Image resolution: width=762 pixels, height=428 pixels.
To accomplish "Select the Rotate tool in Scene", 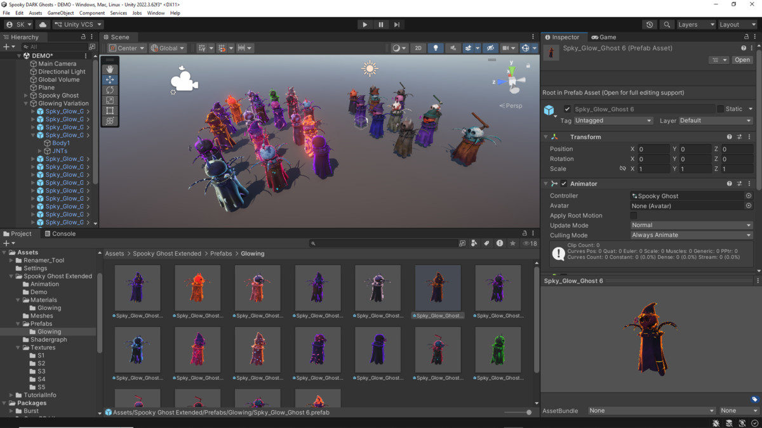I will (x=110, y=90).
